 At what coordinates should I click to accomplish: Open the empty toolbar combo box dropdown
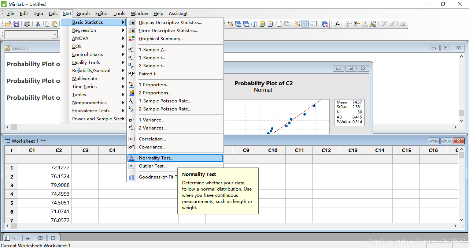tap(55, 35)
